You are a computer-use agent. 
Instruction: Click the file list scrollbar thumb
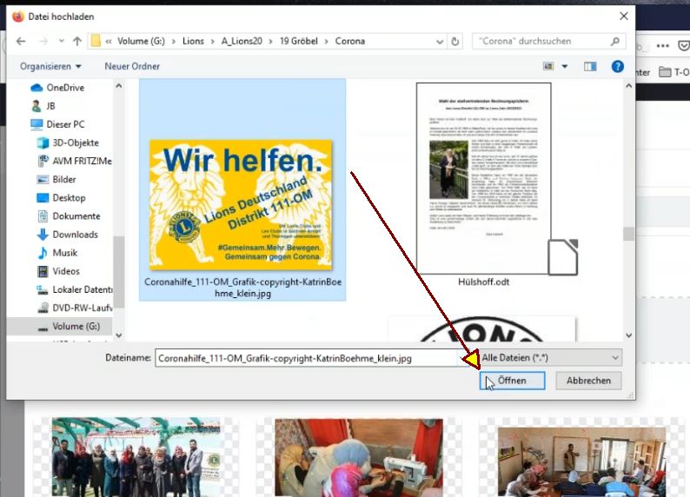[x=628, y=234]
